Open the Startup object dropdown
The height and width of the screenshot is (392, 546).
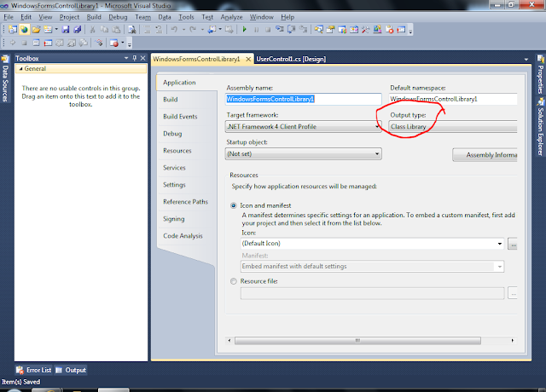[x=304, y=153]
